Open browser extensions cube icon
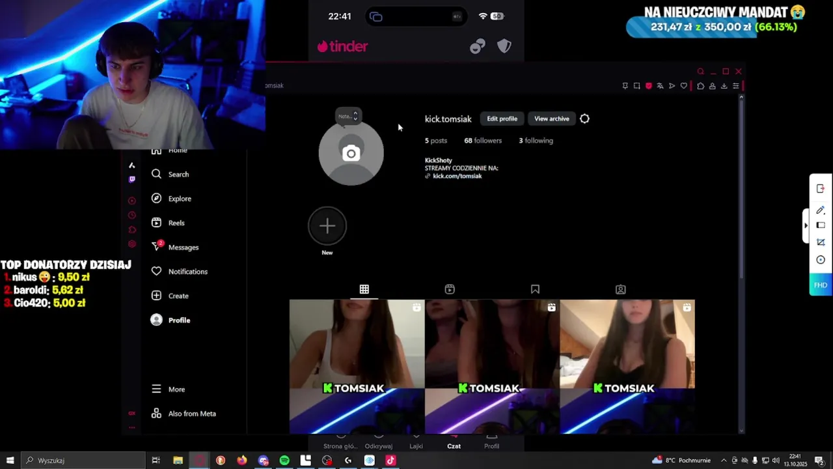 (x=700, y=86)
